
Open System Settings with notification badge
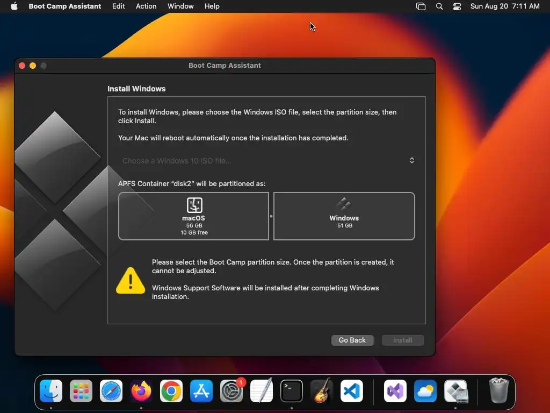[x=231, y=391]
